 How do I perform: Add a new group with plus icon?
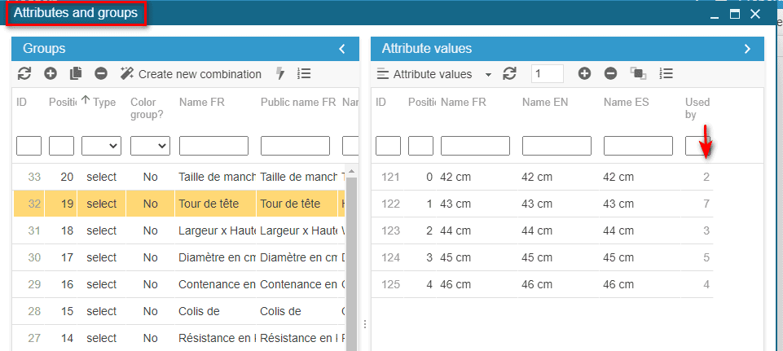[51, 74]
